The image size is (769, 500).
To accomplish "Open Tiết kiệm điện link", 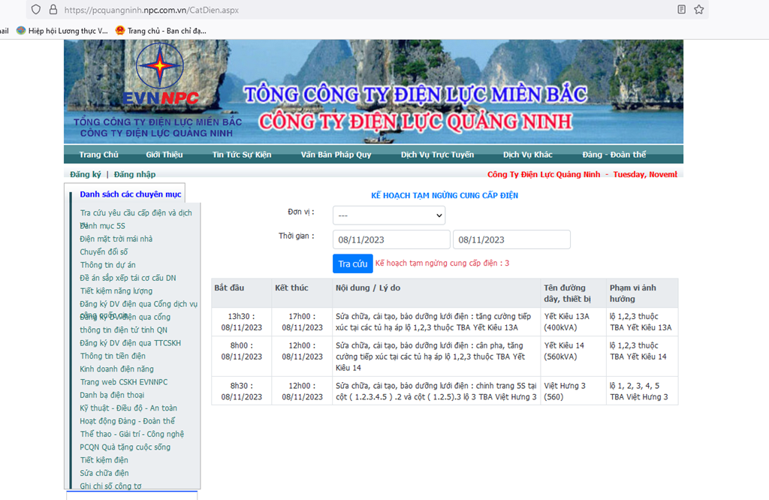I will pos(104,459).
